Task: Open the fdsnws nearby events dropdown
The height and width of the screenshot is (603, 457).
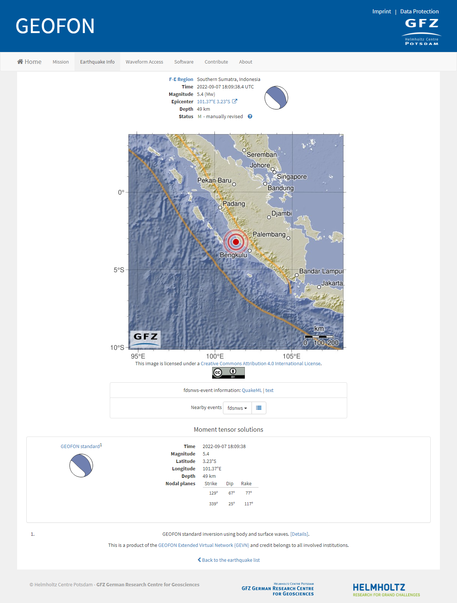Action: 237,408
